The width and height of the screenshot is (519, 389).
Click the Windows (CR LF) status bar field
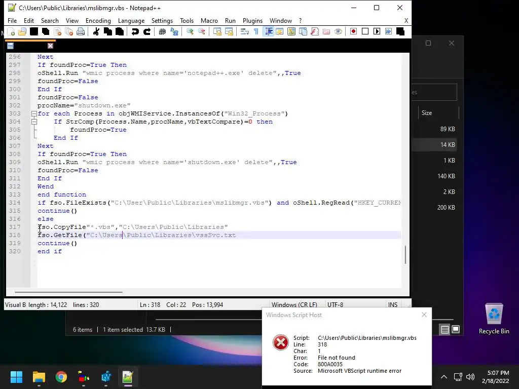pos(294,304)
